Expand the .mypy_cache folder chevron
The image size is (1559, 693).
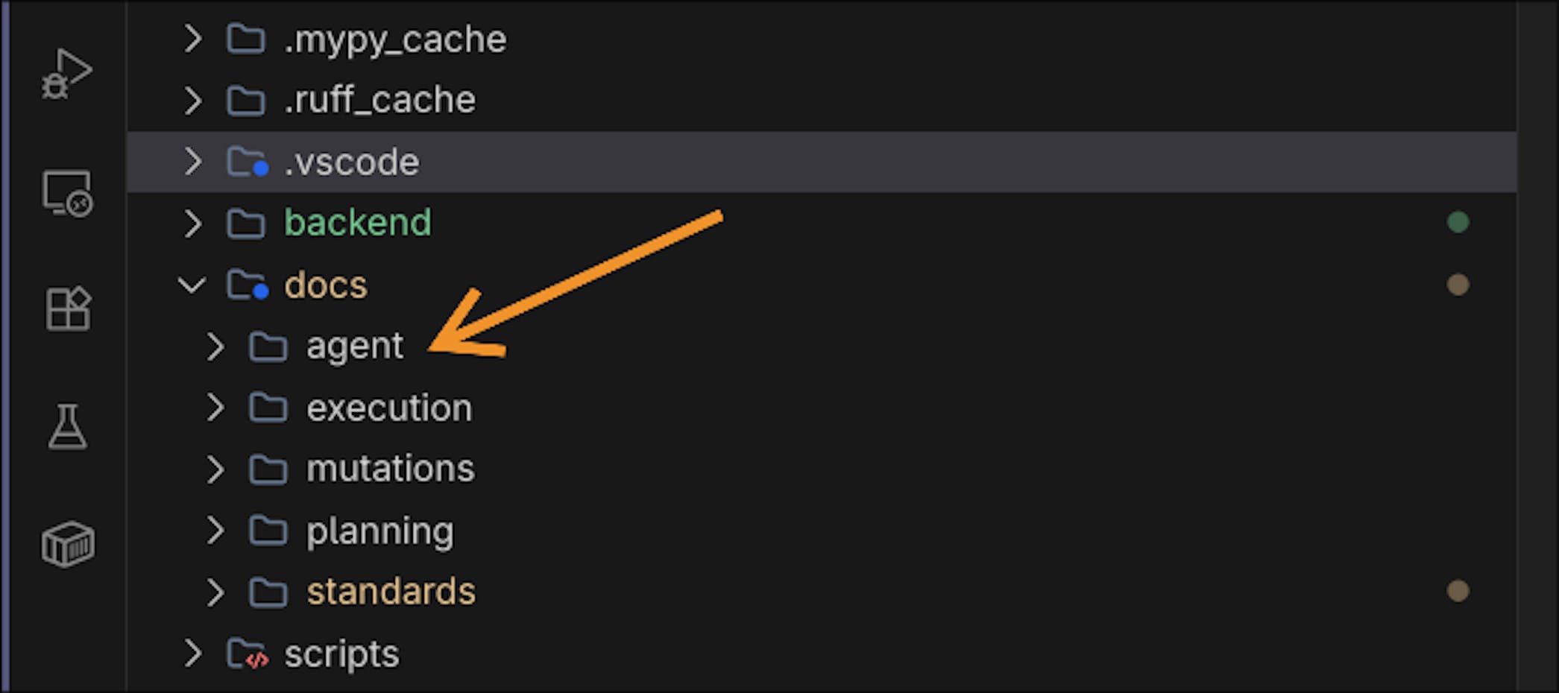pyautogui.click(x=192, y=39)
